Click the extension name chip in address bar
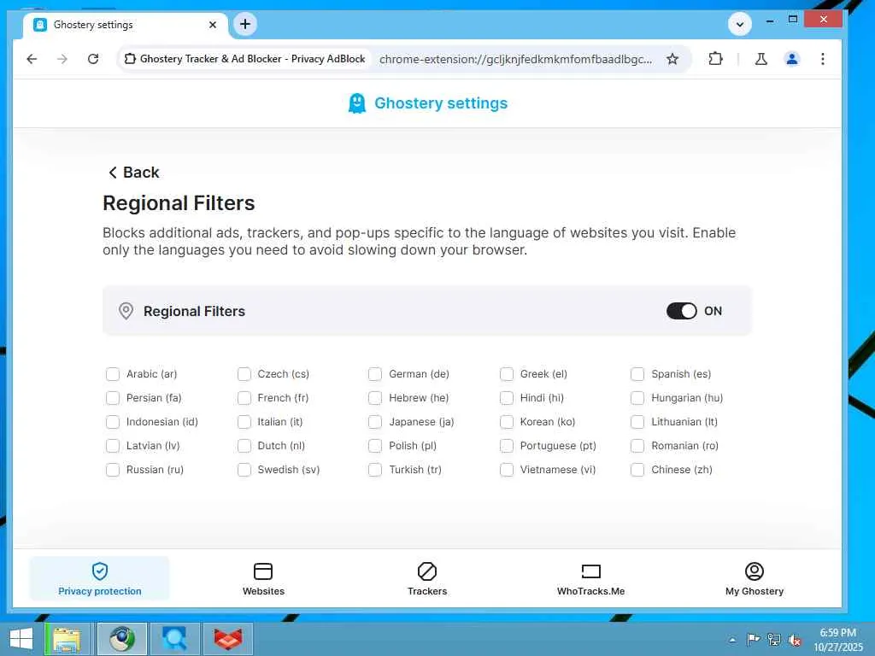 coord(244,59)
